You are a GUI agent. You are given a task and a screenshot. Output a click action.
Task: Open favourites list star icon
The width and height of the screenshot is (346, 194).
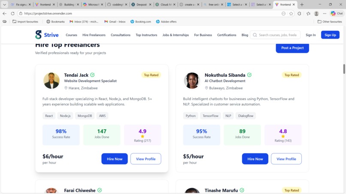point(308,13)
